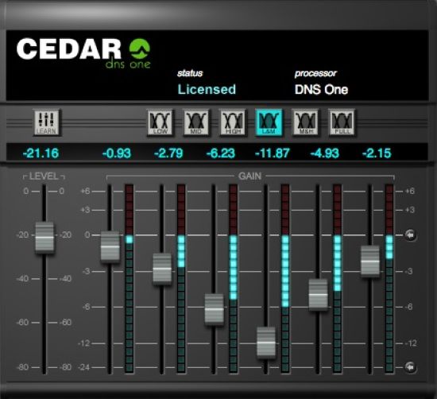Viewport: 437px width, 399px height.
Task: Select the HIGH band filter icon
Action: 233,122
